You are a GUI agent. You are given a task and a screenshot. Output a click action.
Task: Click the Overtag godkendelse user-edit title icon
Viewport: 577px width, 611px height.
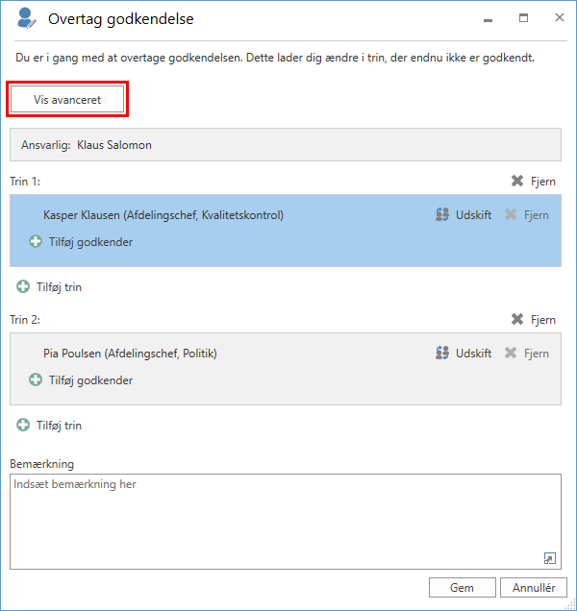(27, 18)
